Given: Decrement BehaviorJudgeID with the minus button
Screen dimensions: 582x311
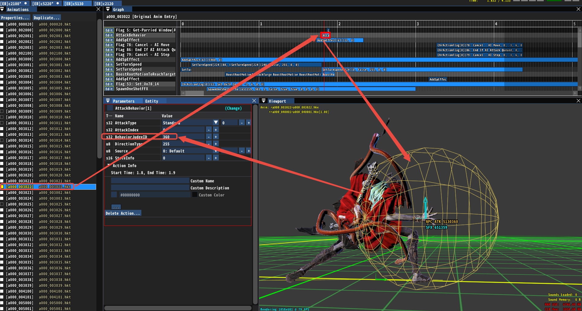Looking at the screenshot, I should 209,137.
